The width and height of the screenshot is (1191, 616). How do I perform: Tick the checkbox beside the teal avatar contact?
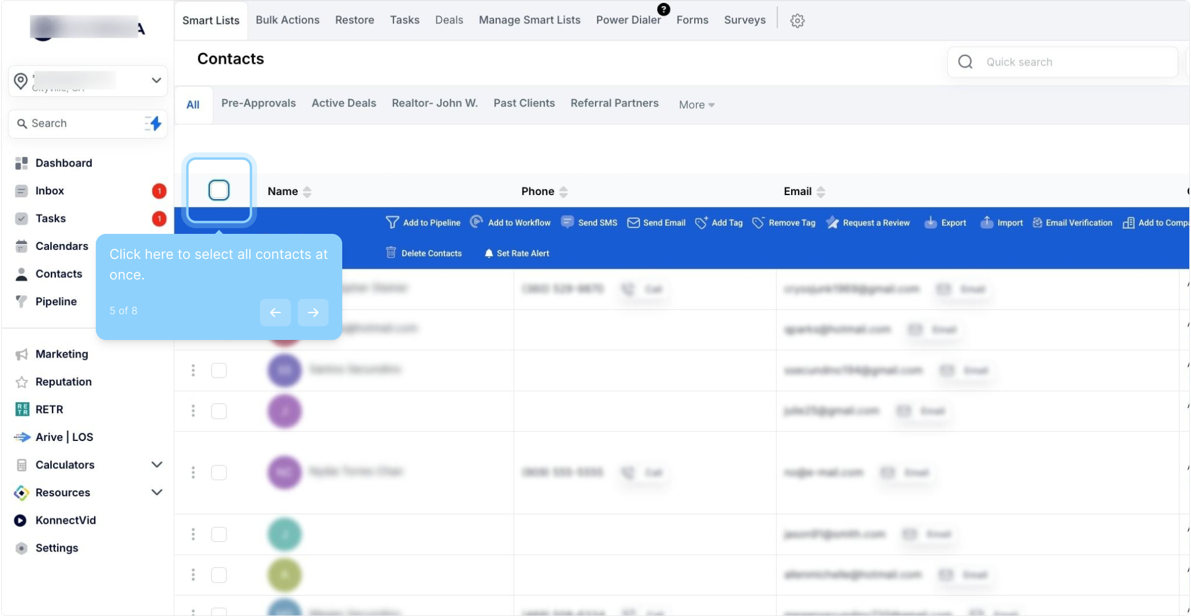pos(219,534)
